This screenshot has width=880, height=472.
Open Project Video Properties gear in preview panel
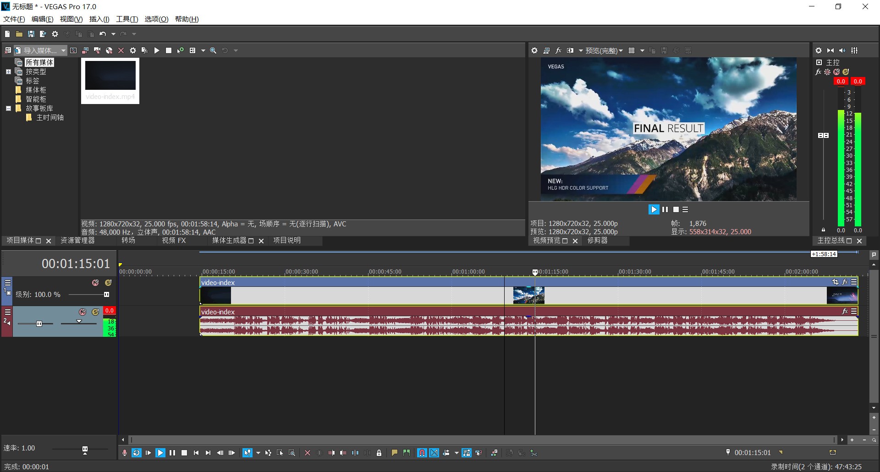[534, 50]
